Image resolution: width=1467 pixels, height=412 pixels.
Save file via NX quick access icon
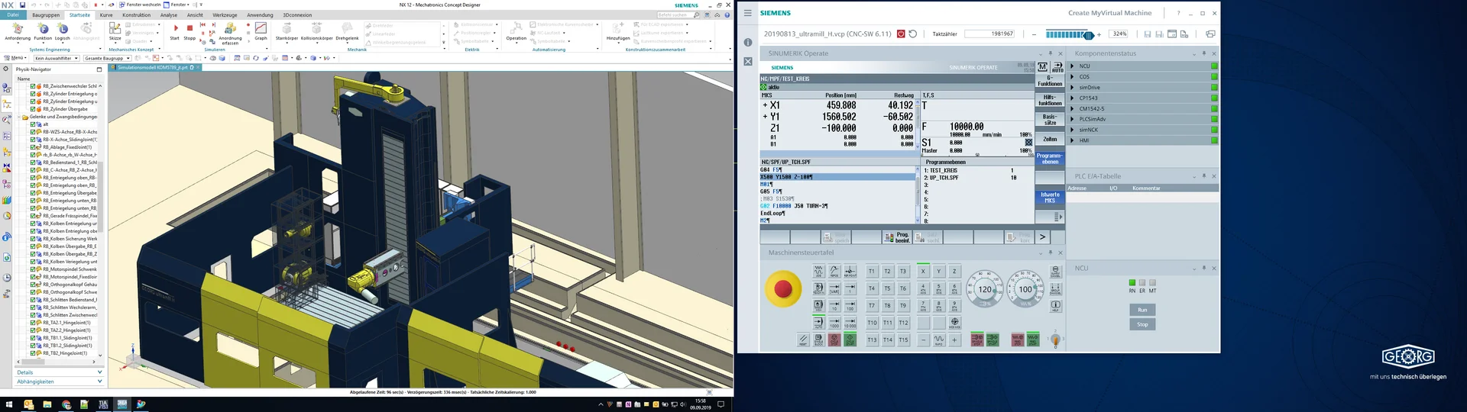[x=23, y=5]
